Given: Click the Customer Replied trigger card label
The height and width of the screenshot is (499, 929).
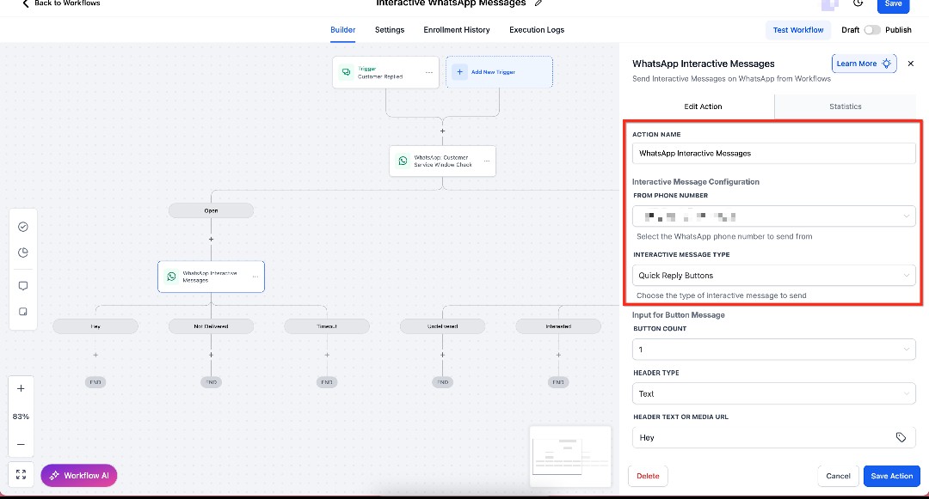Looking at the screenshot, I should tap(380, 76).
